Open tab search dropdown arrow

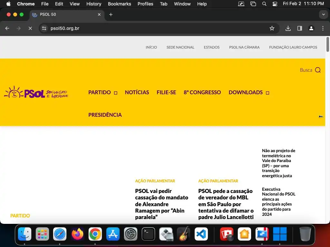323,14
